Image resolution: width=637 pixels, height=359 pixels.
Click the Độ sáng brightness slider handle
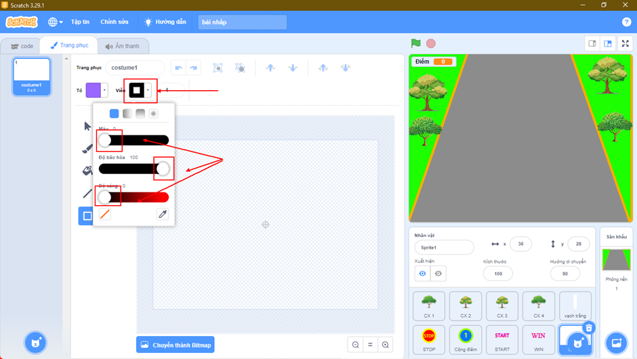pyautogui.click(x=105, y=197)
